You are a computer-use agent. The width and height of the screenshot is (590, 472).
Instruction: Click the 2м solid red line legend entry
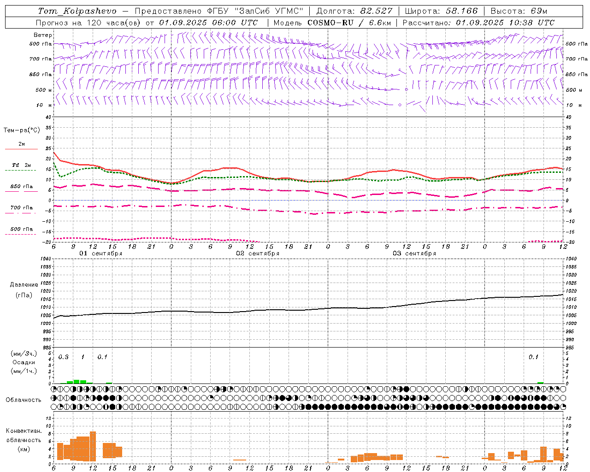pyautogui.click(x=21, y=146)
